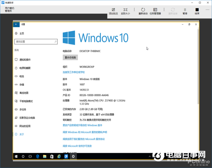Click OS version value 14393.51
The height and width of the screenshot is (168, 212).
84,90
